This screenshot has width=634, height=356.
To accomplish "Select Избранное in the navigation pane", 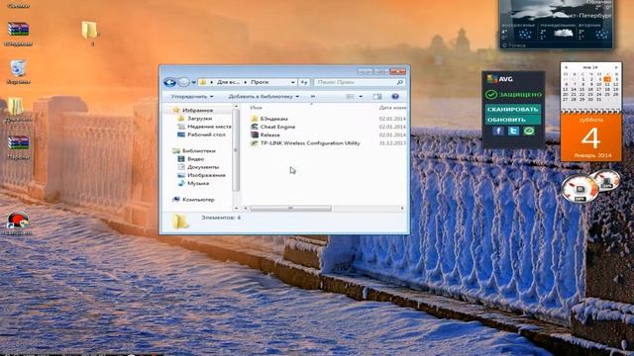I will click(x=193, y=110).
